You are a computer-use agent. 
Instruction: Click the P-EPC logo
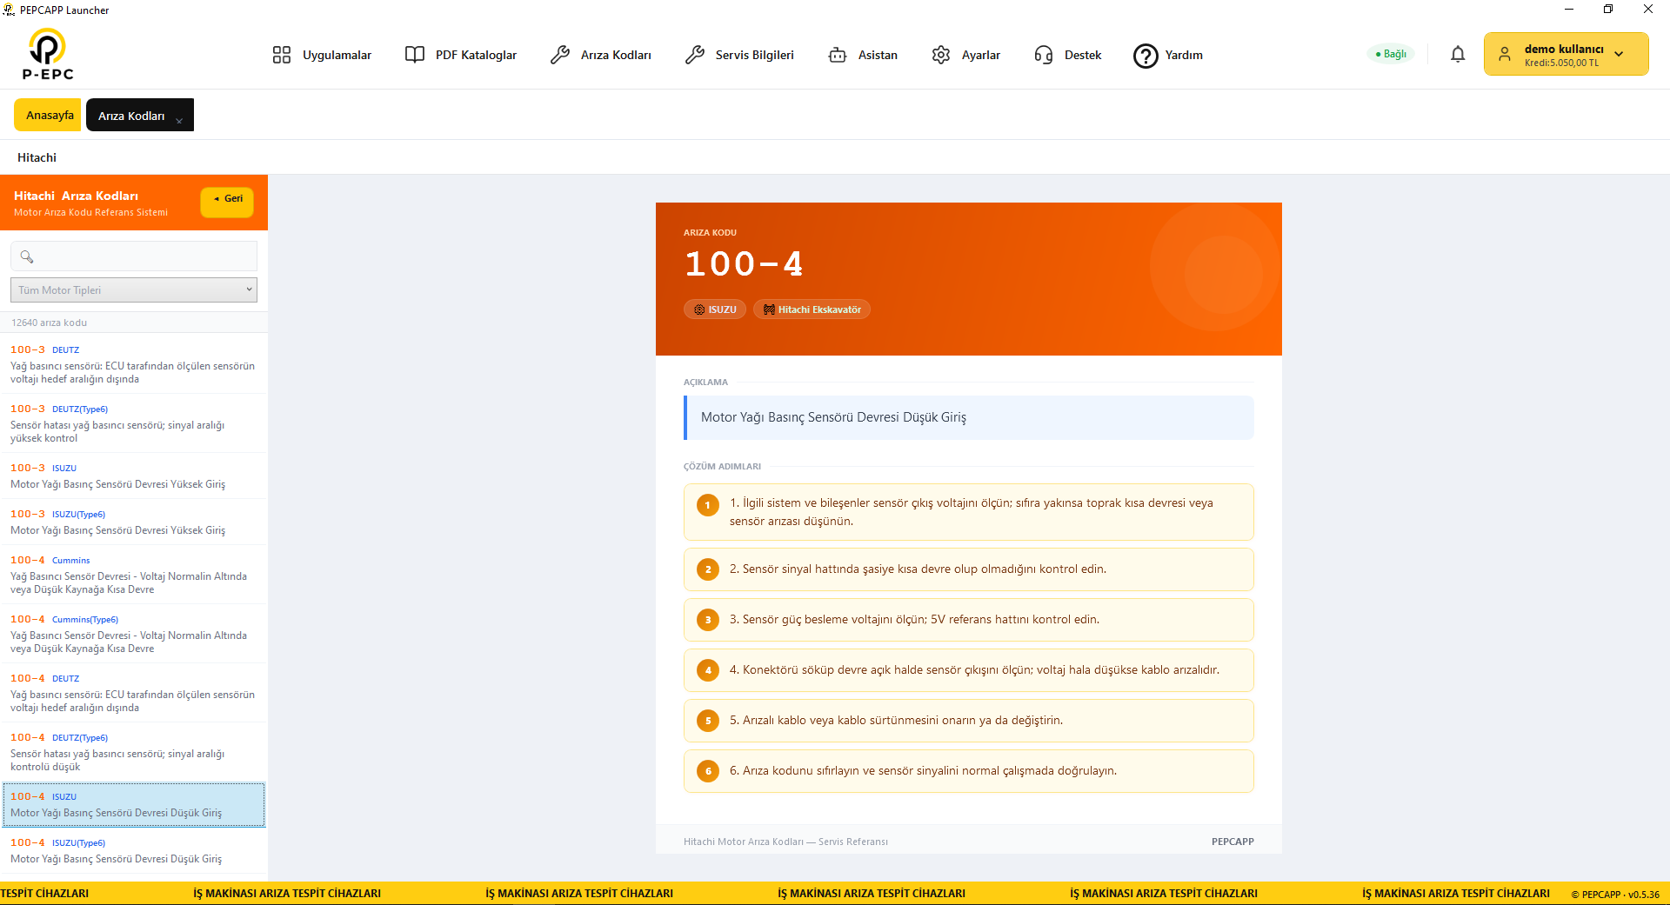[48, 54]
